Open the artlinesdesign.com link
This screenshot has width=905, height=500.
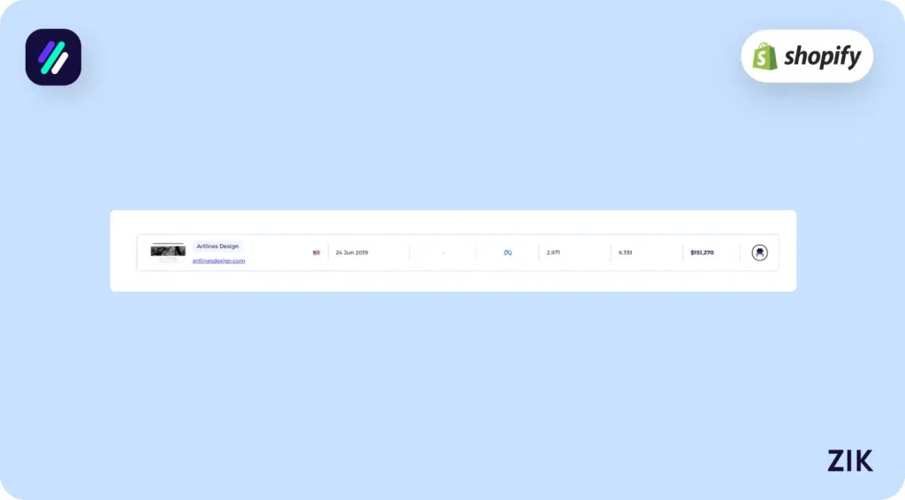click(218, 261)
